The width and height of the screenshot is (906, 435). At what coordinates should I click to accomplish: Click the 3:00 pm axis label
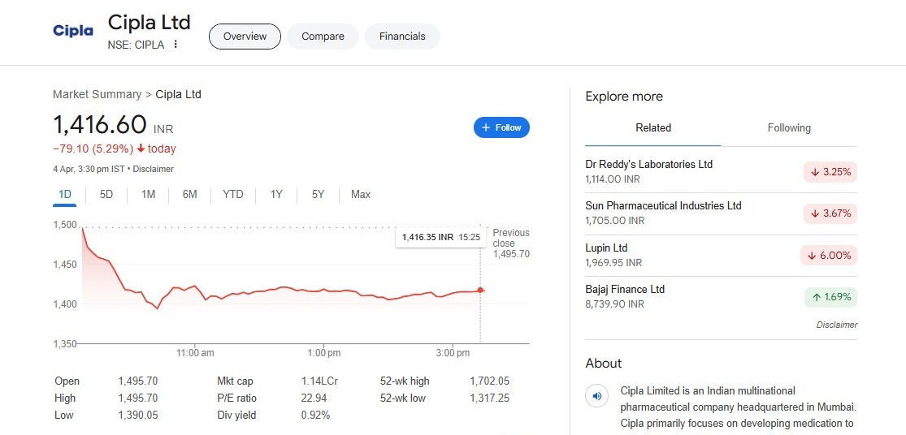(x=453, y=353)
